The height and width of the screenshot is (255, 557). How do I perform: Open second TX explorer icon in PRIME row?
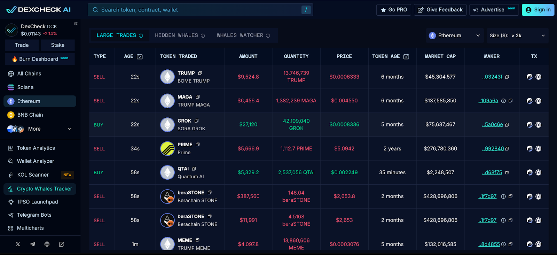(538, 148)
